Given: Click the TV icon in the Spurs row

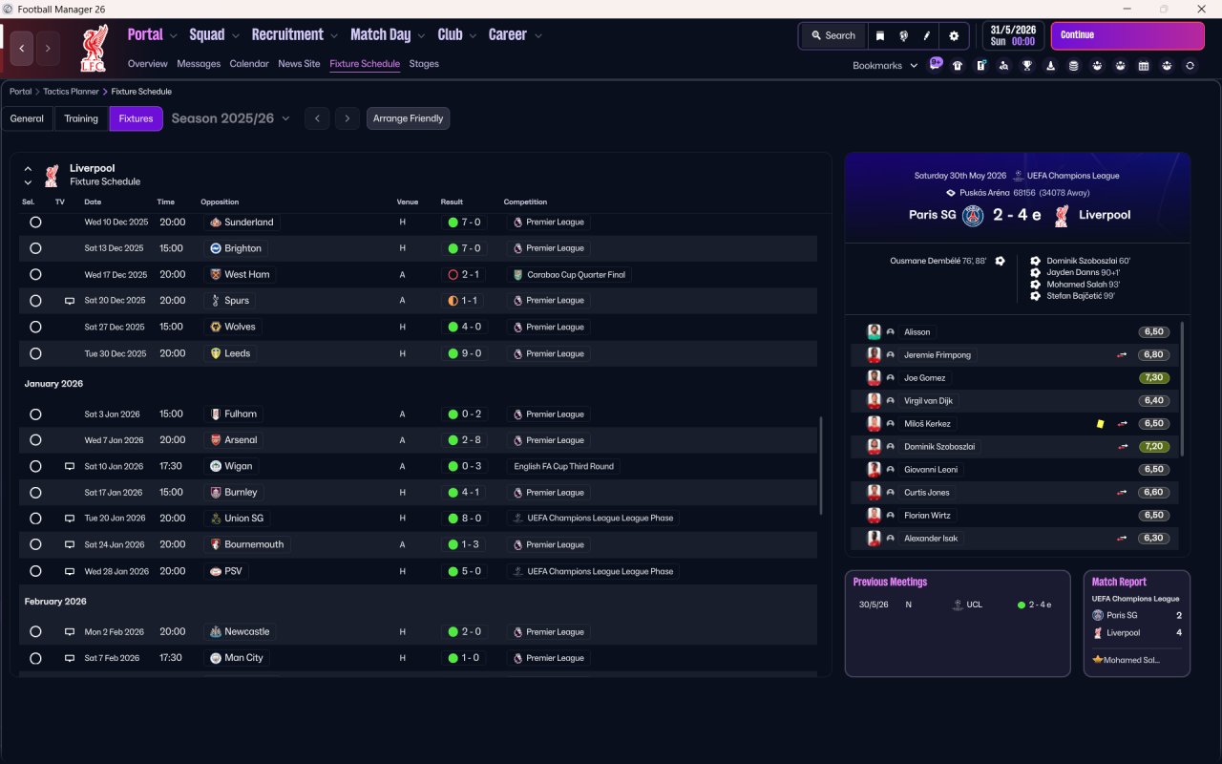Looking at the screenshot, I should tap(70, 301).
